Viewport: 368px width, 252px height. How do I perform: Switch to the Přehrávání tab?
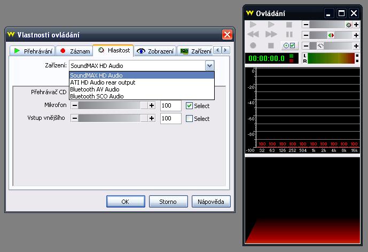tap(33, 51)
